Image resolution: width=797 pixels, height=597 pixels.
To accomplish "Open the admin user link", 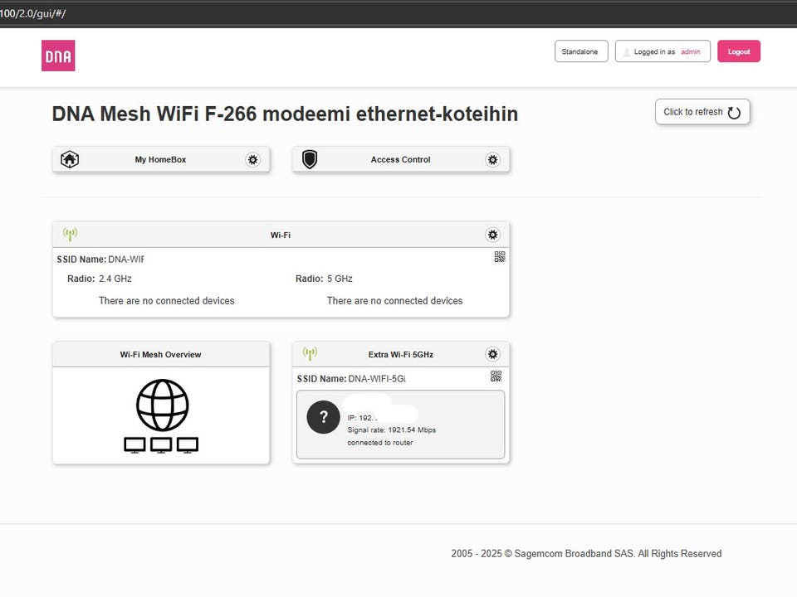I will click(690, 51).
